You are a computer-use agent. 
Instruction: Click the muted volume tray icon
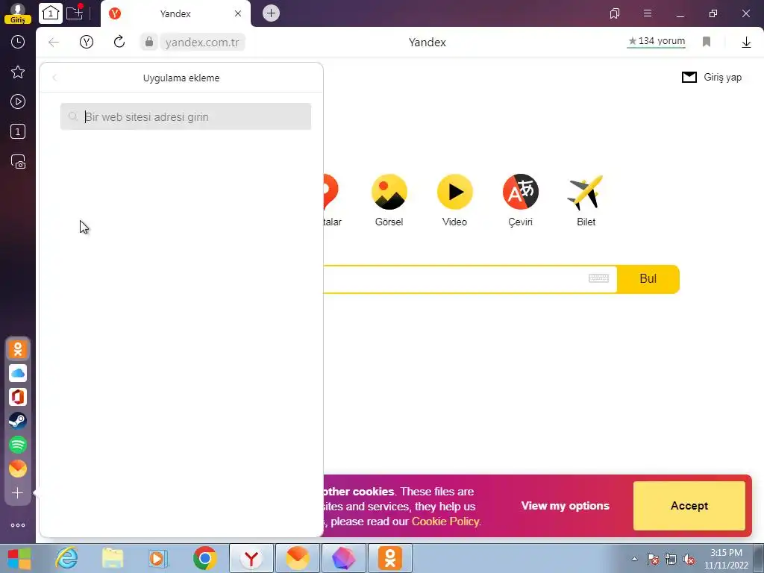(689, 560)
